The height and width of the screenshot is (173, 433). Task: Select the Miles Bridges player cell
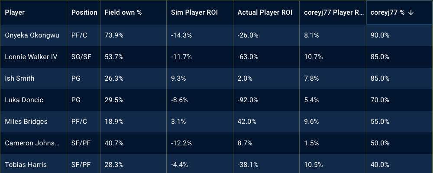click(x=26, y=122)
